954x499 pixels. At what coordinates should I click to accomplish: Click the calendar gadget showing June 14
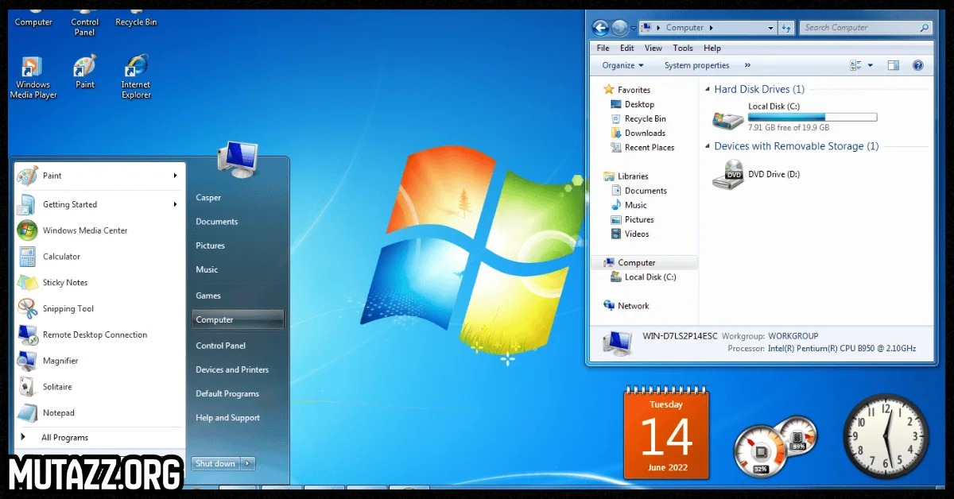pos(666,433)
